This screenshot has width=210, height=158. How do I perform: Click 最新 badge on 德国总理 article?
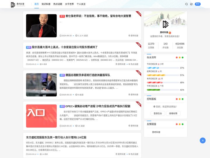coord(62,75)
